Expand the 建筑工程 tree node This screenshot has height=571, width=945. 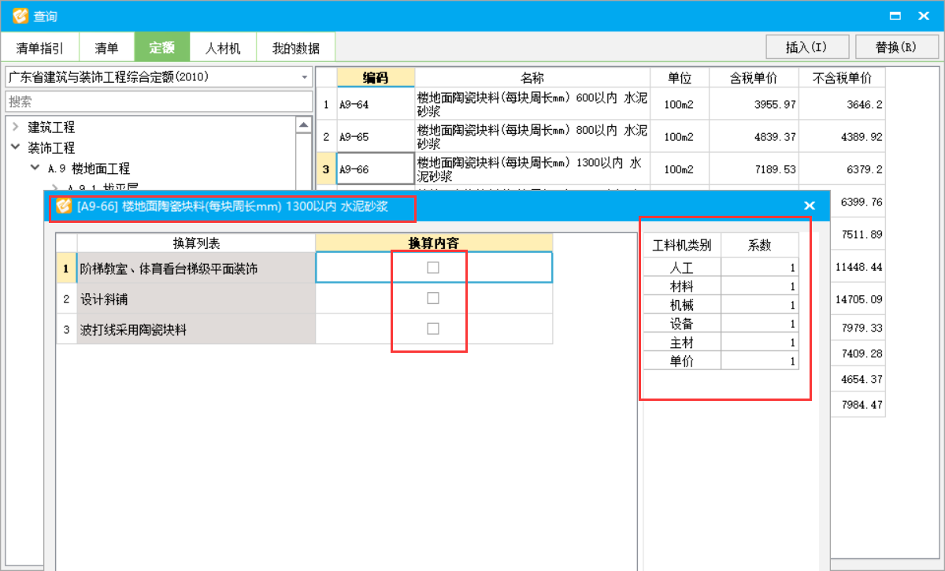tap(15, 127)
